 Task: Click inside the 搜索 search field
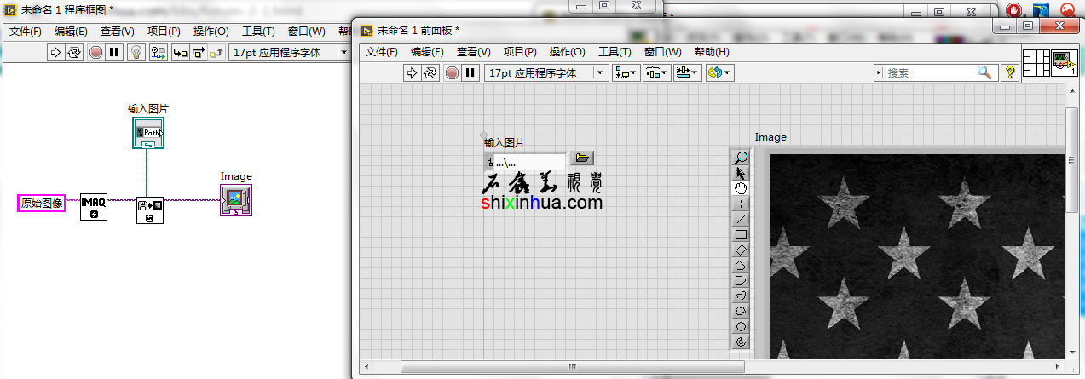929,73
